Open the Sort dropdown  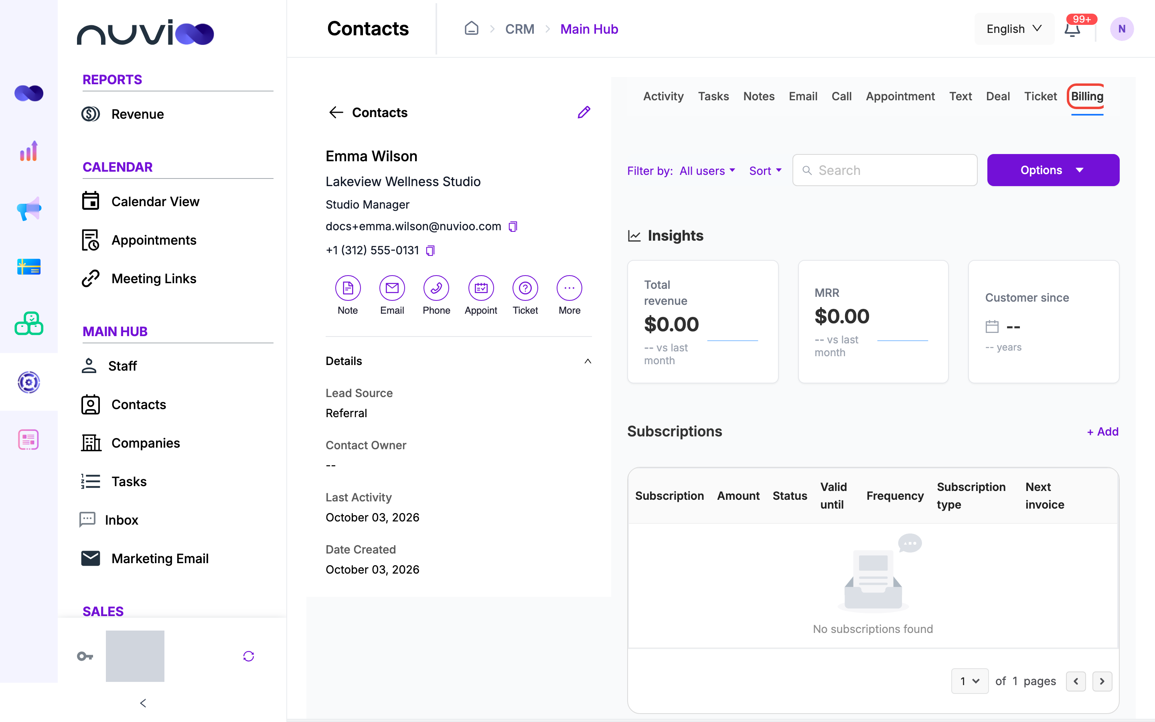765,171
